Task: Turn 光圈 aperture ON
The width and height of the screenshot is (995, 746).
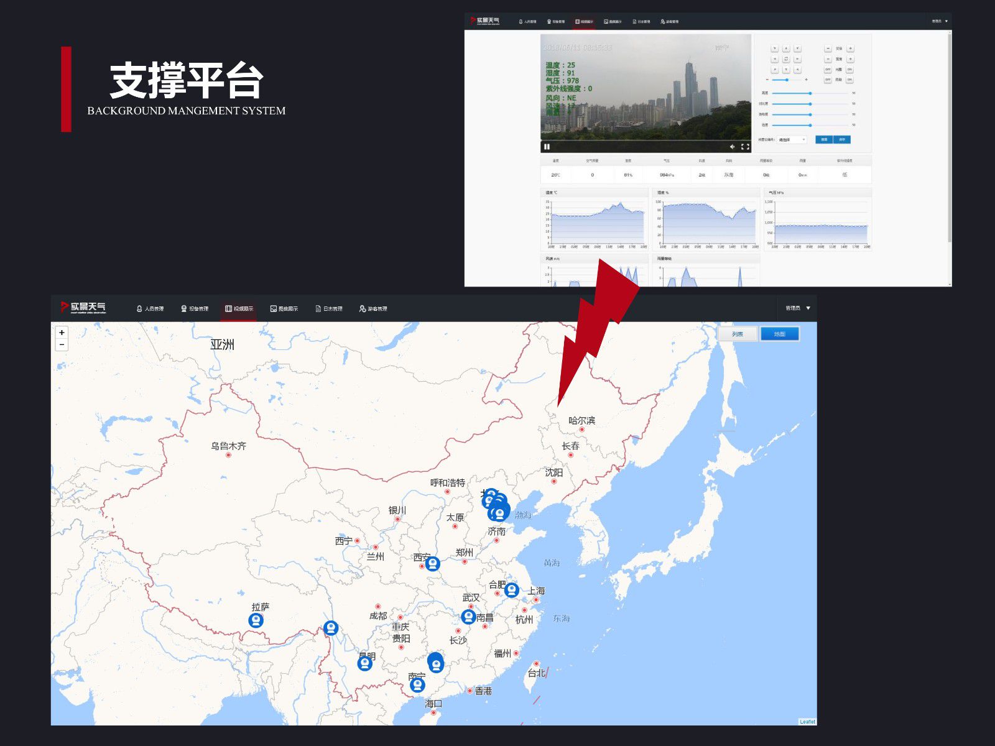Action: 849,70
